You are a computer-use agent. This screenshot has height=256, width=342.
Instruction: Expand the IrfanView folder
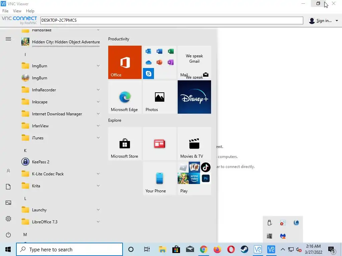(60, 126)
